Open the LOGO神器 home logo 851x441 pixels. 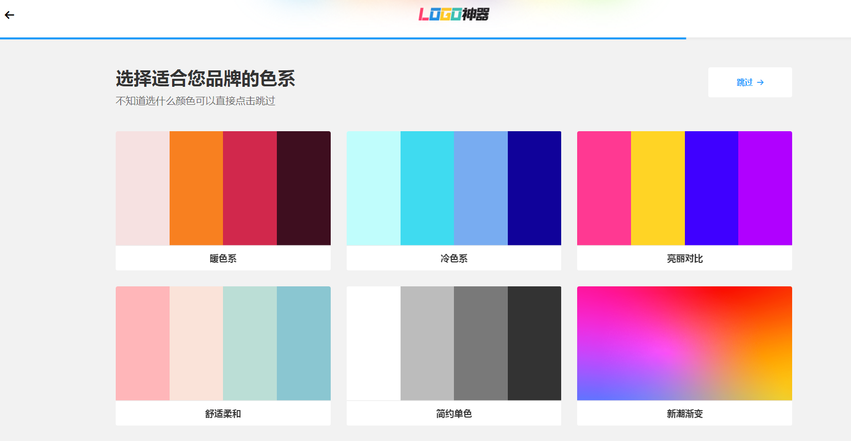453,14
